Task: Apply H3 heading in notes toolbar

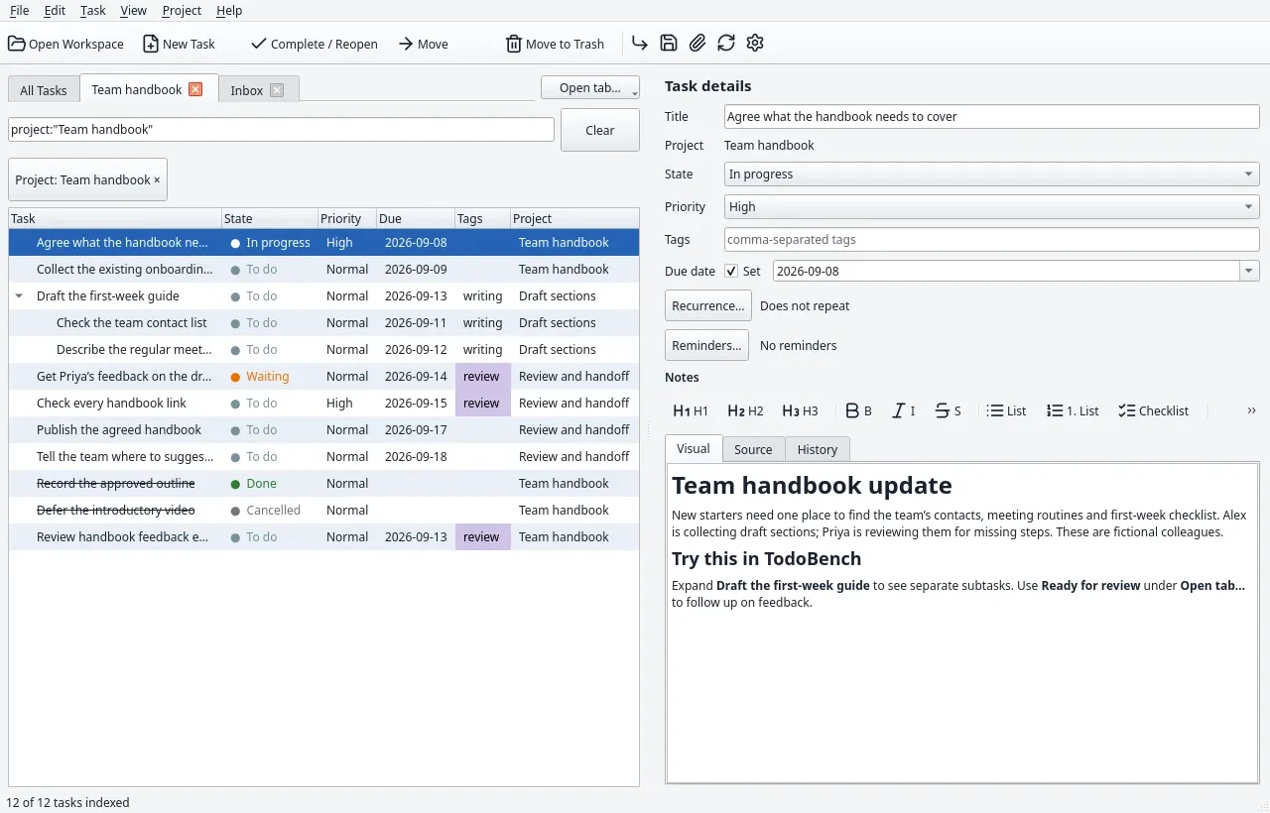Action: point(800,410)
